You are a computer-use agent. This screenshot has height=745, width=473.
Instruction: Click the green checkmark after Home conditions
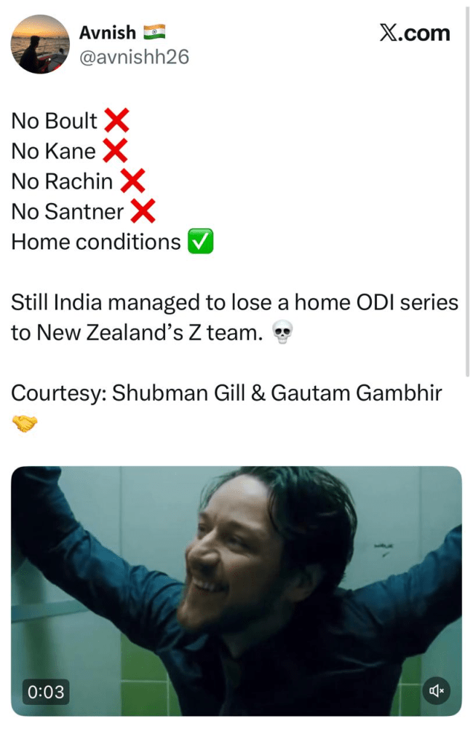click(200, 241)
